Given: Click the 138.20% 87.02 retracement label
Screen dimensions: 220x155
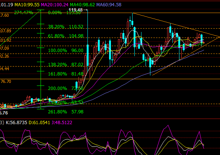Looking at the screenshot, I should tap(66, 65).
